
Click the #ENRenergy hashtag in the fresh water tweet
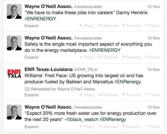click(113, 119)
